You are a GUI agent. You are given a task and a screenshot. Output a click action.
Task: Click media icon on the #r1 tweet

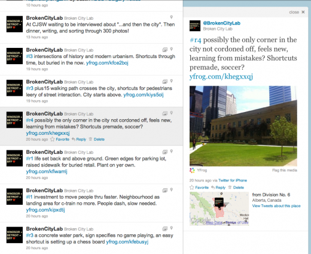[164, 152]
